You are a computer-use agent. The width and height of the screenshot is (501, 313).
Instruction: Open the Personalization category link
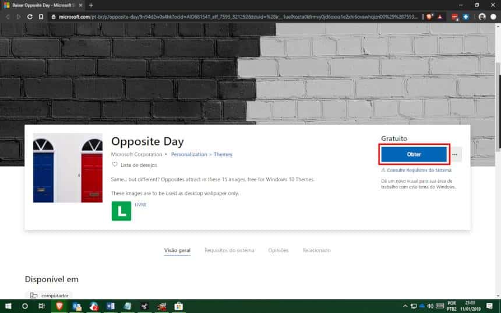click(189, 154)
